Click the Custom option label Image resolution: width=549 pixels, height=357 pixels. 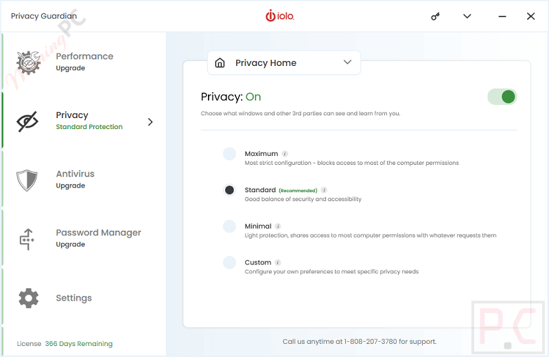pyautogui.click(x=258, y=262)
